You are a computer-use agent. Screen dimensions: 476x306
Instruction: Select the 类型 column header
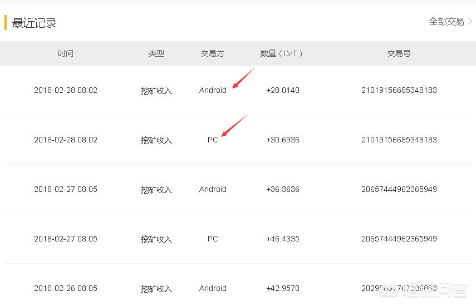pyautogui.click(x=156, y=53)
